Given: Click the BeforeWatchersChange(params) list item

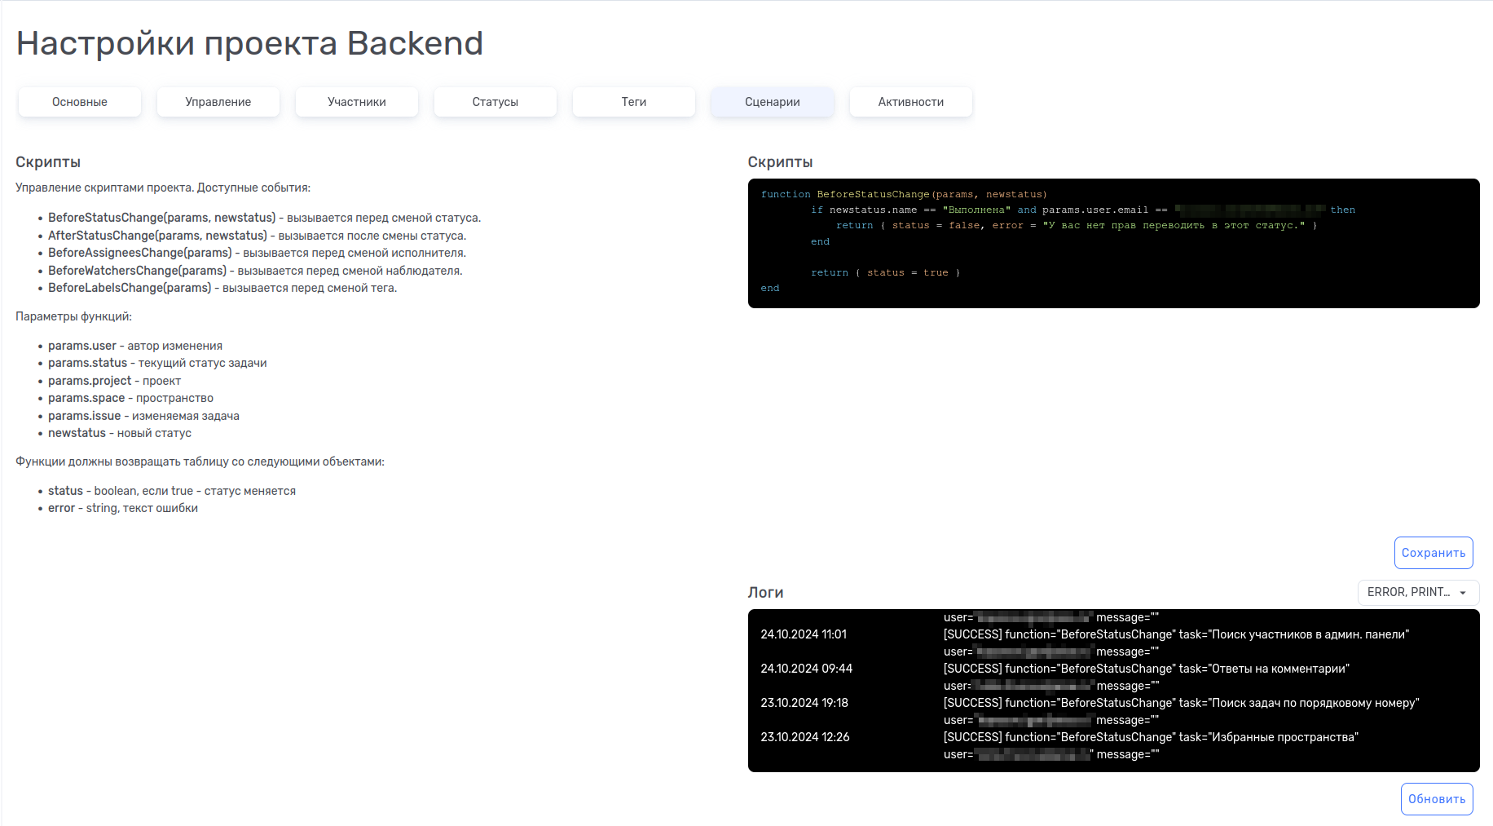Looking at the screenshot, I should tap(255, 271).
